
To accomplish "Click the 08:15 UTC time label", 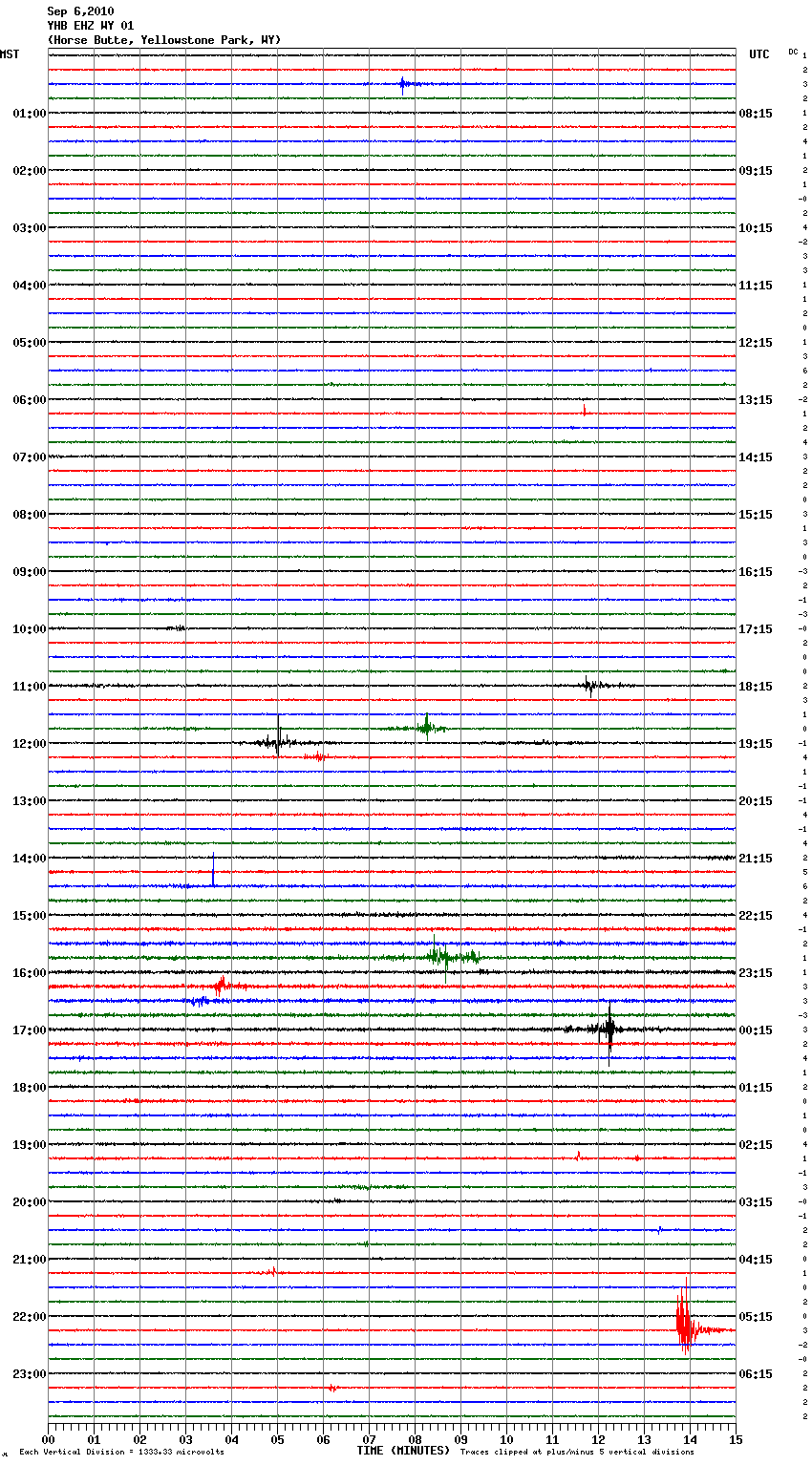I will click(x=756, y=114).
